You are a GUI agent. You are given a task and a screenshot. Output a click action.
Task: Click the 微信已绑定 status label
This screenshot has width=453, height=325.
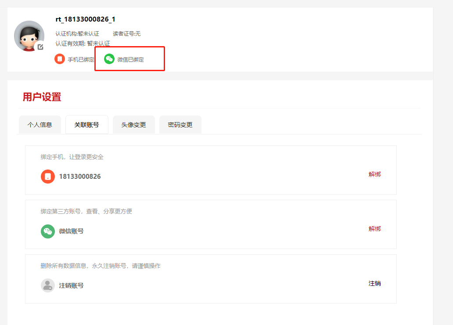(130, 59)
